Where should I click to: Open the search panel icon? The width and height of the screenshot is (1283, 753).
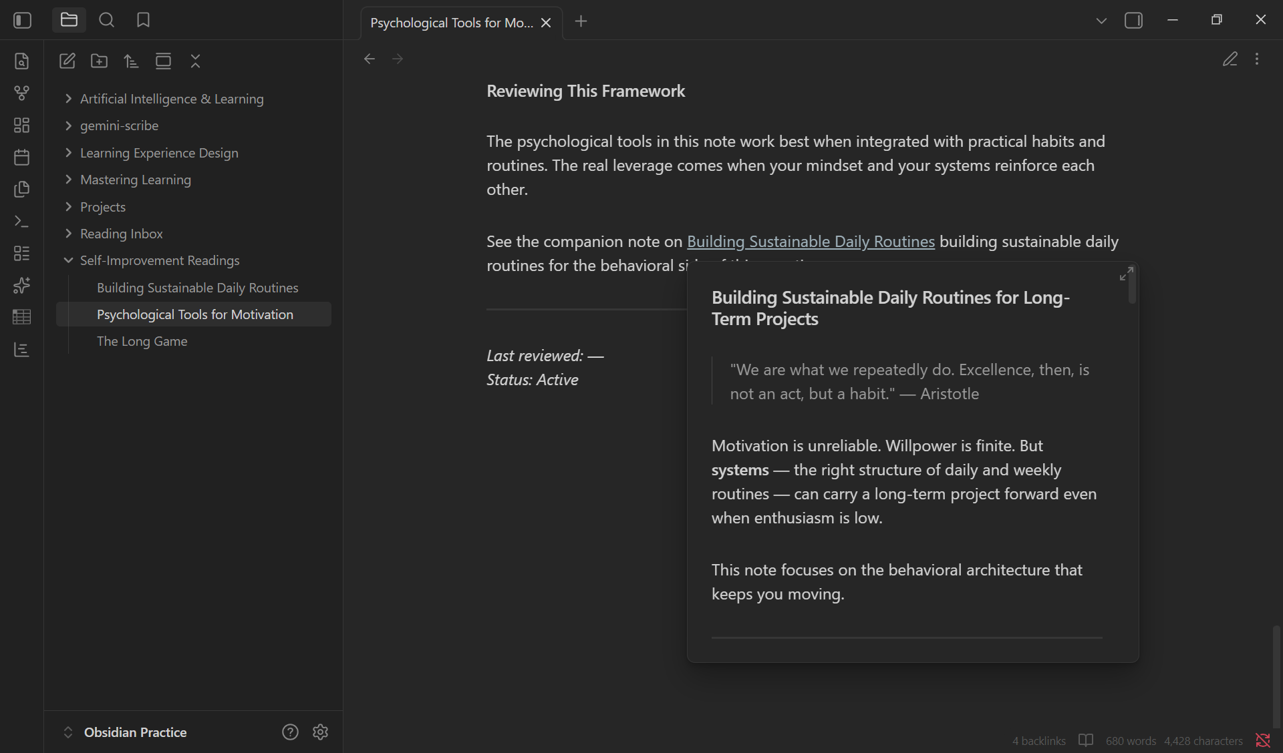click(106, 20)
